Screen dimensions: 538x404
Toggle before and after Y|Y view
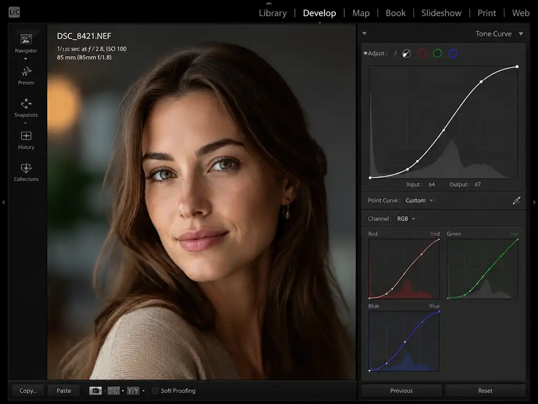[x=133, y=391]
